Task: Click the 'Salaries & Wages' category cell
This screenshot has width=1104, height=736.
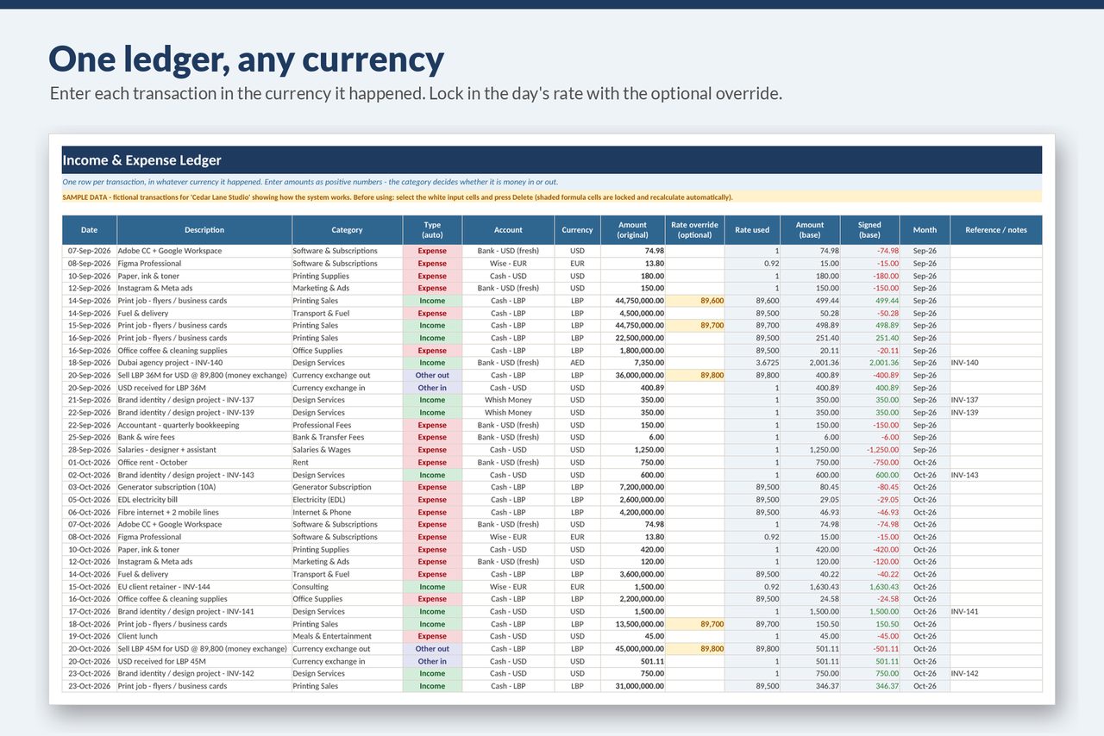Action: 347,450
